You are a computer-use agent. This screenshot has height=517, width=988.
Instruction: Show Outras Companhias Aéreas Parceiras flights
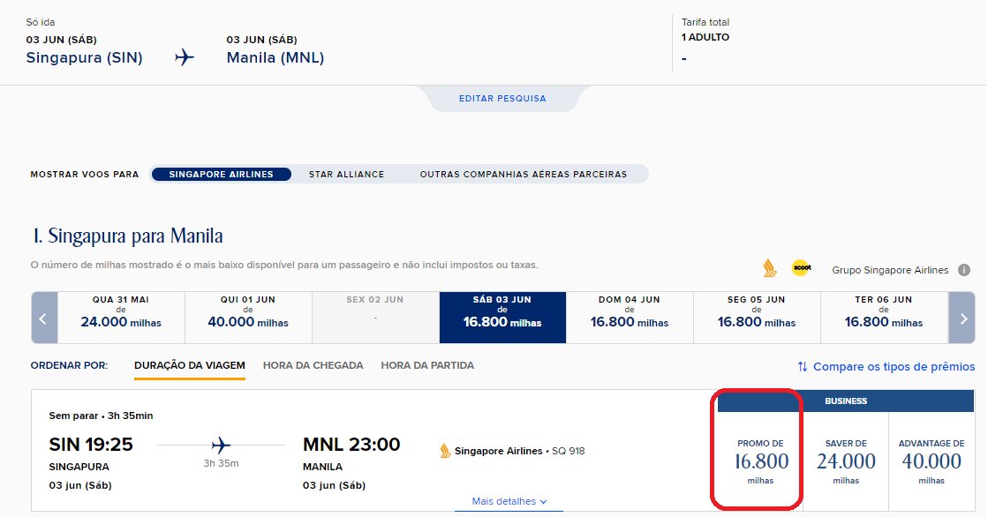(x=523, y=175)
